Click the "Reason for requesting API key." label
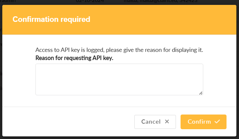The width and height of the screenshot is (239, 139). coord(74,58)
